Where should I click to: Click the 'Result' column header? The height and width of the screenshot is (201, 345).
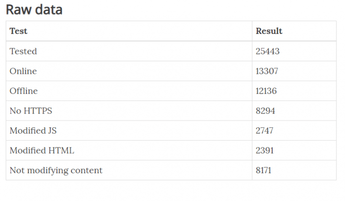coord(269,31)
